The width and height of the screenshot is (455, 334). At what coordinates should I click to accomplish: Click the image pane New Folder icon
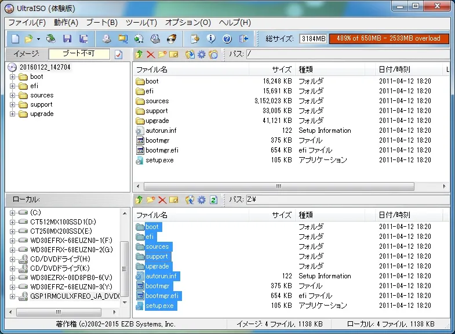[162, 55]
